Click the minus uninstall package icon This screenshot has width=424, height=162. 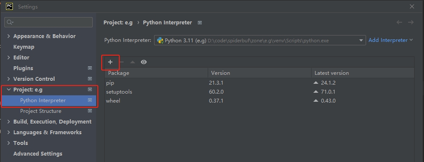coord(121,62)
